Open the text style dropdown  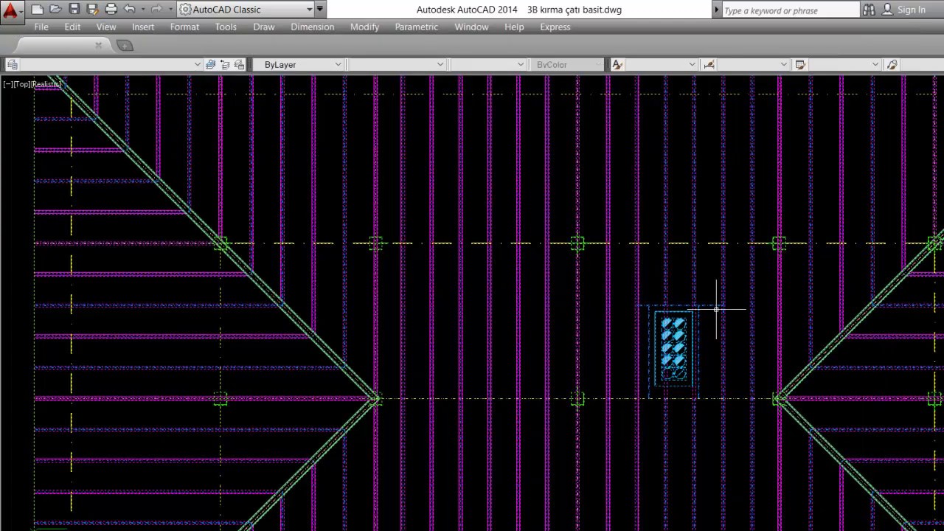coord(662,65)
